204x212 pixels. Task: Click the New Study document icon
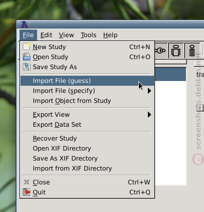pos(27,47)
